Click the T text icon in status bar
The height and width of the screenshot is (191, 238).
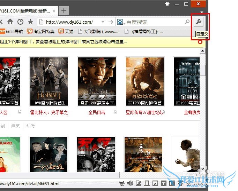point(163,184)
